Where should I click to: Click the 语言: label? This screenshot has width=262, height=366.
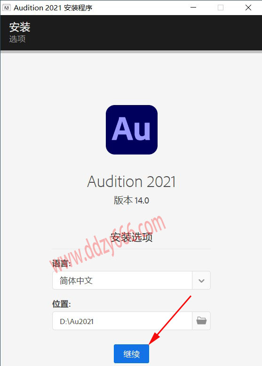(x=61, y=264)
